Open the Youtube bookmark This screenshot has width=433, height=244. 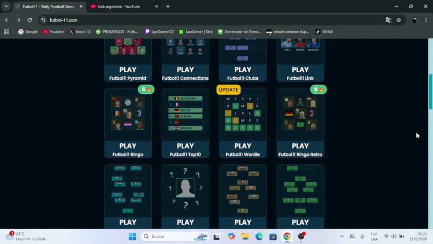click(x=53, y=32)
